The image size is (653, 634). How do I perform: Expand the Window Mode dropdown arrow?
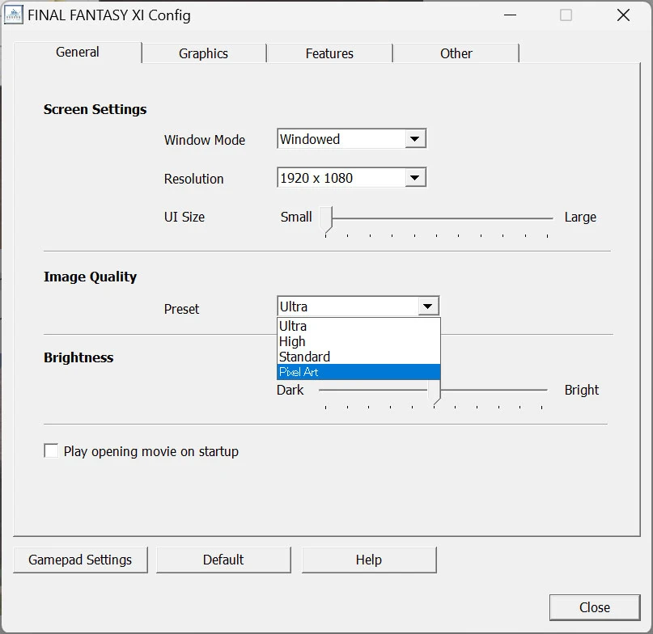(x=415, y=138)
